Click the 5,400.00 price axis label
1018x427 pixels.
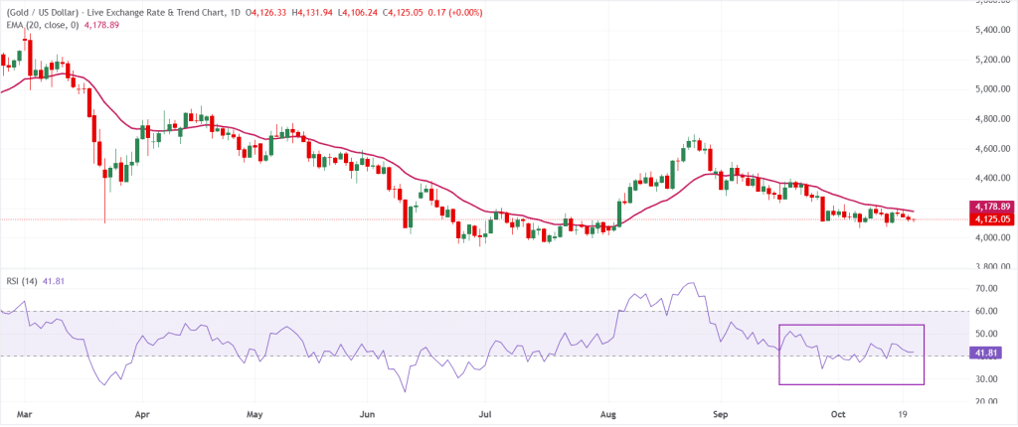coord(991,31)
